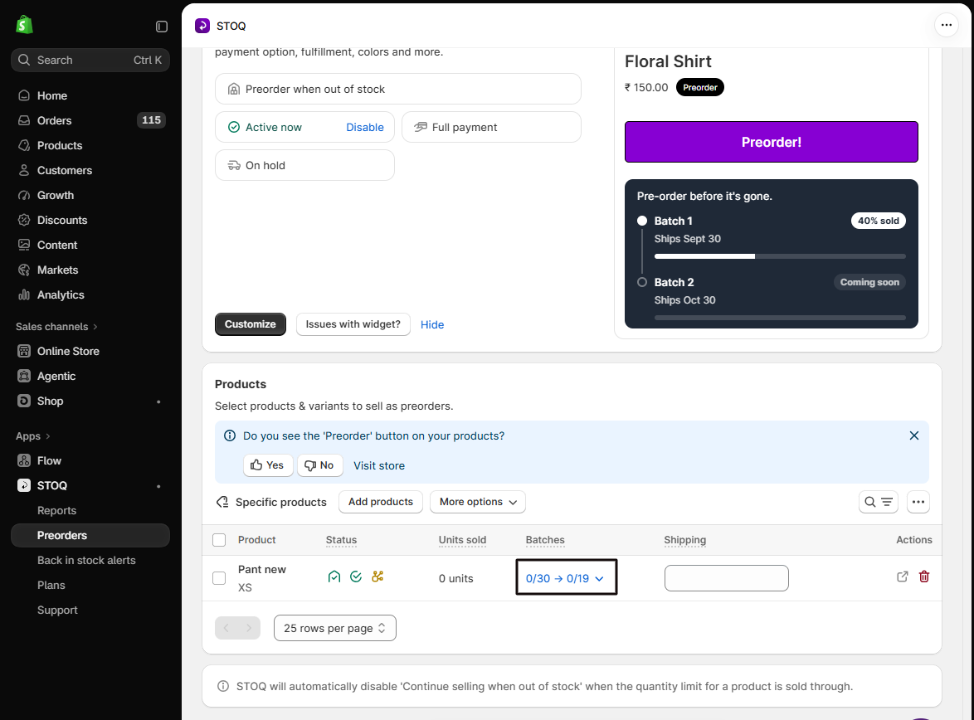974x720 pixels.
Task: Expand the More options dropdown
Action: coord(478,502)
